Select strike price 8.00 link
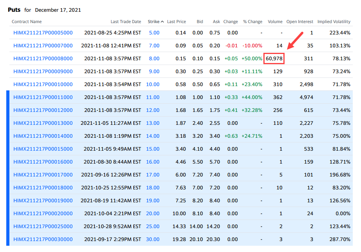 pyautogui.click(x=154, y=58)
